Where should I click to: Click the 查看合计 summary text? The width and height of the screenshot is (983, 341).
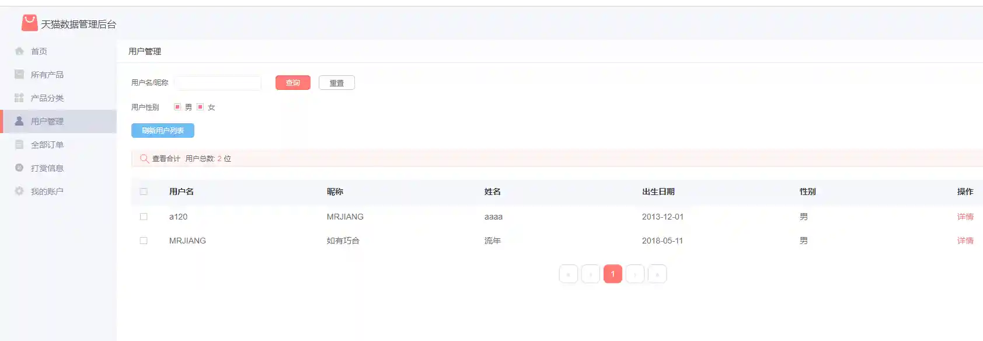point(166,158)
